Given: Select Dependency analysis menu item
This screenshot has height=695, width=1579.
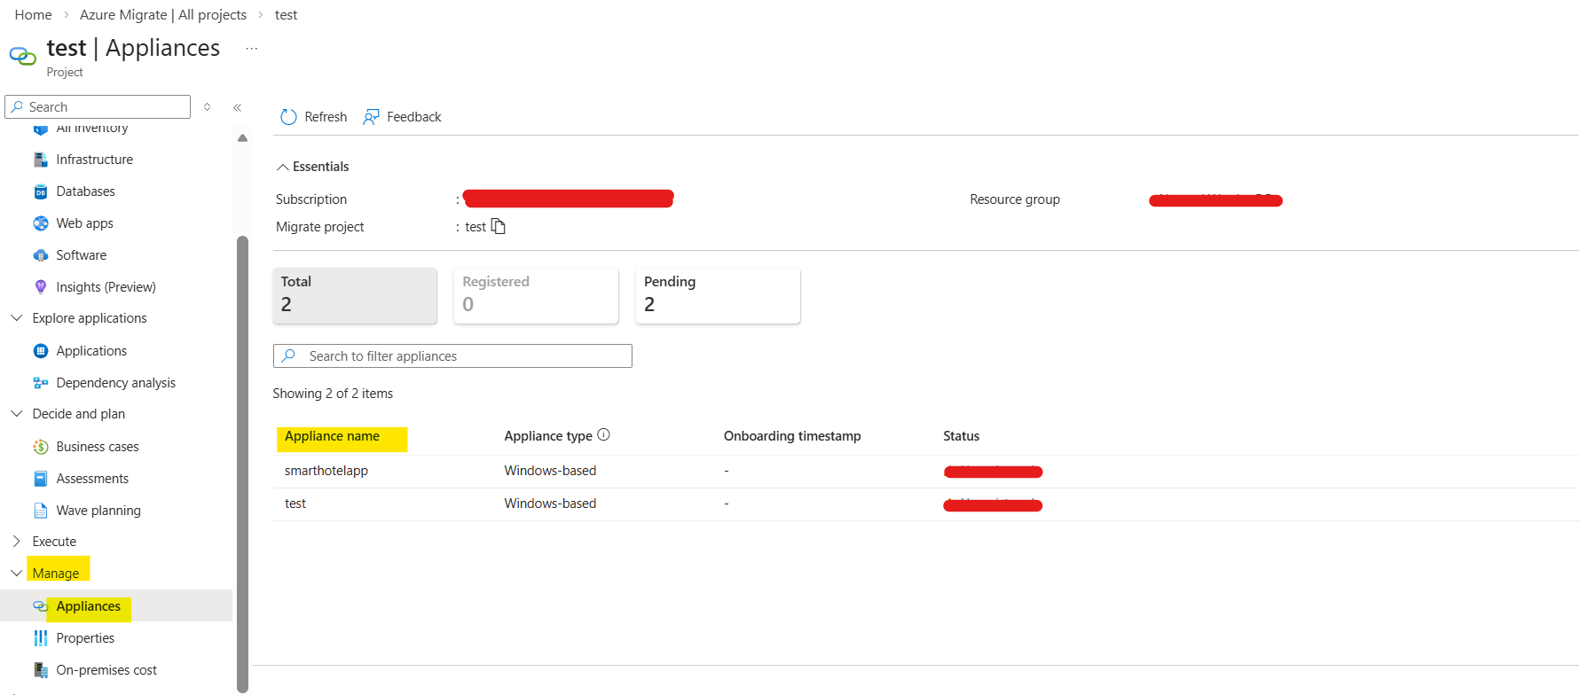Looking at the screenshot, I should coord(116,383).
